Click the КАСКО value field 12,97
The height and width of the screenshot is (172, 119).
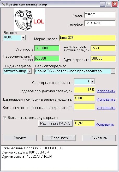(x=84, y=123)
